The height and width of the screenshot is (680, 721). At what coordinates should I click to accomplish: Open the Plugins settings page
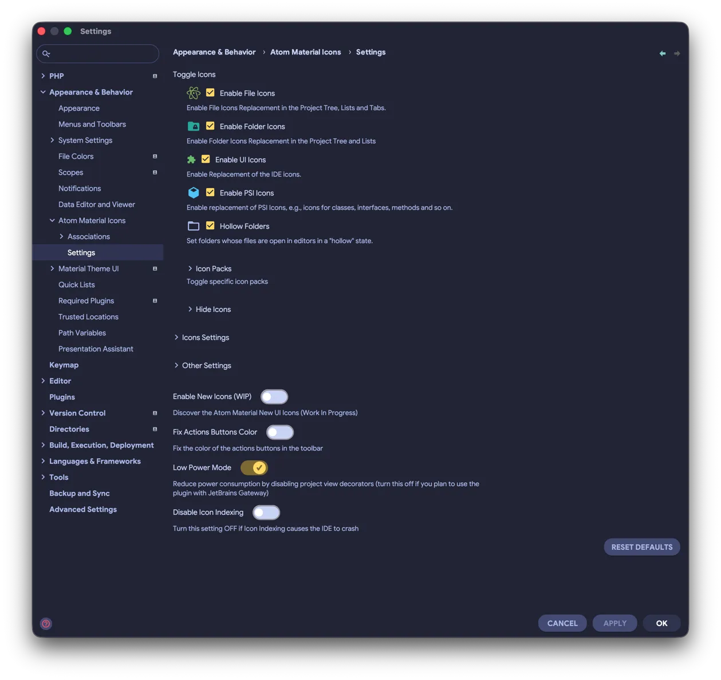click(x=62, y=397)
